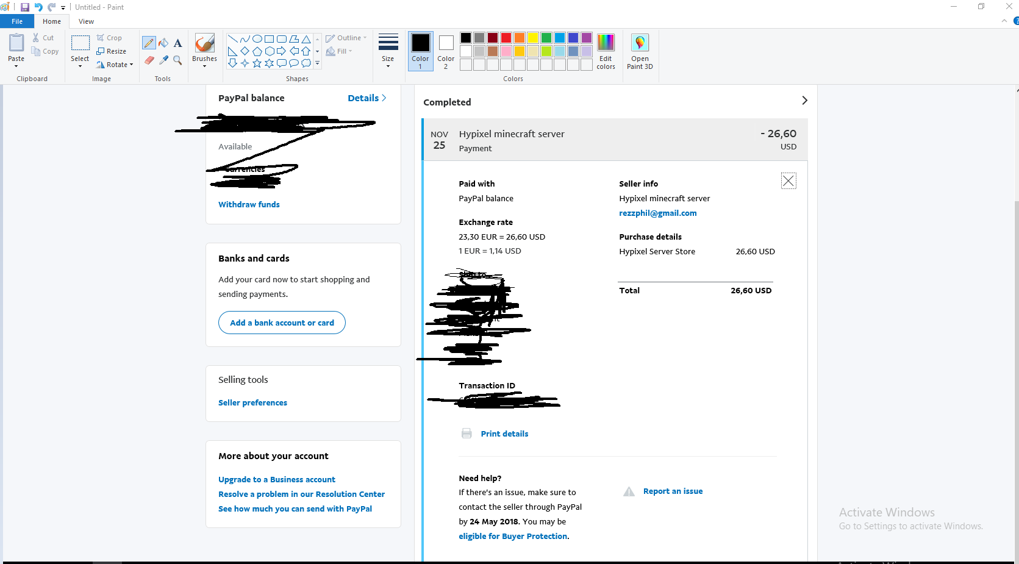1019x564 pixels.
Task: Click Add a bank account or card button
Action: [x=282, y=323]
